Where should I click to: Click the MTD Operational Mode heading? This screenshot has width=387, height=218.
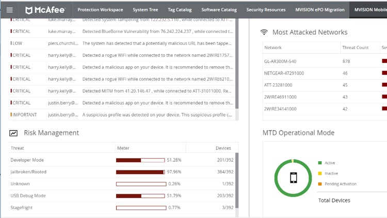(298, 133)
